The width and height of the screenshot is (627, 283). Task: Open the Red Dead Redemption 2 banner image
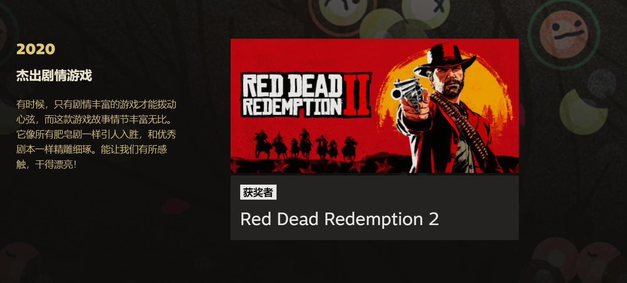[x=374, y=106]
